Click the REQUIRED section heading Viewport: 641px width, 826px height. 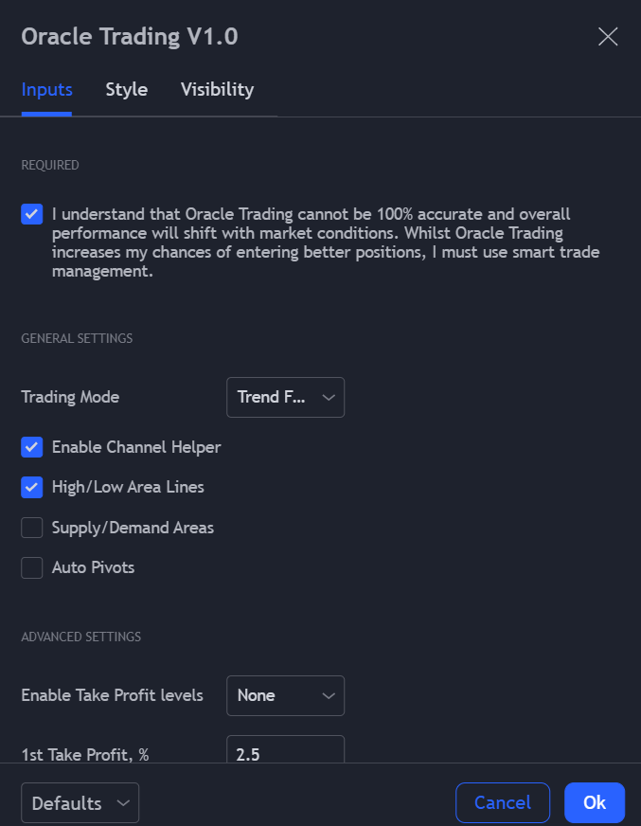(50, 165)
